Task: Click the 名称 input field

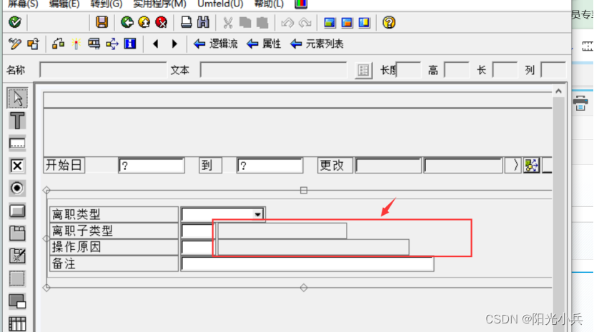Action: click(103, 70)
